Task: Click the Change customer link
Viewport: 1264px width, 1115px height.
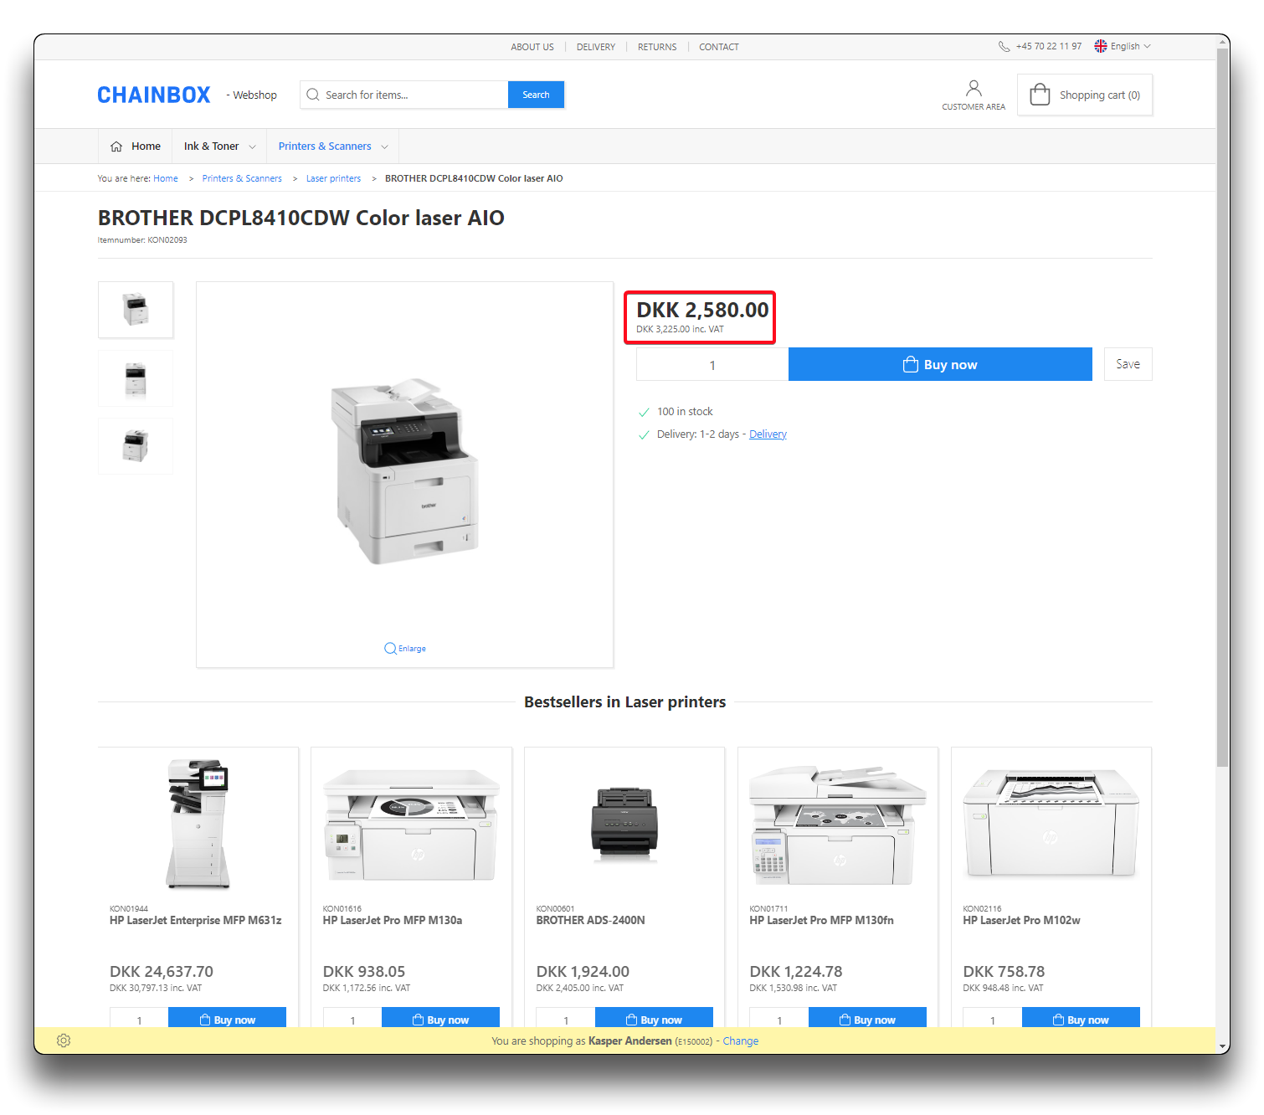Action: point(740,1041)
